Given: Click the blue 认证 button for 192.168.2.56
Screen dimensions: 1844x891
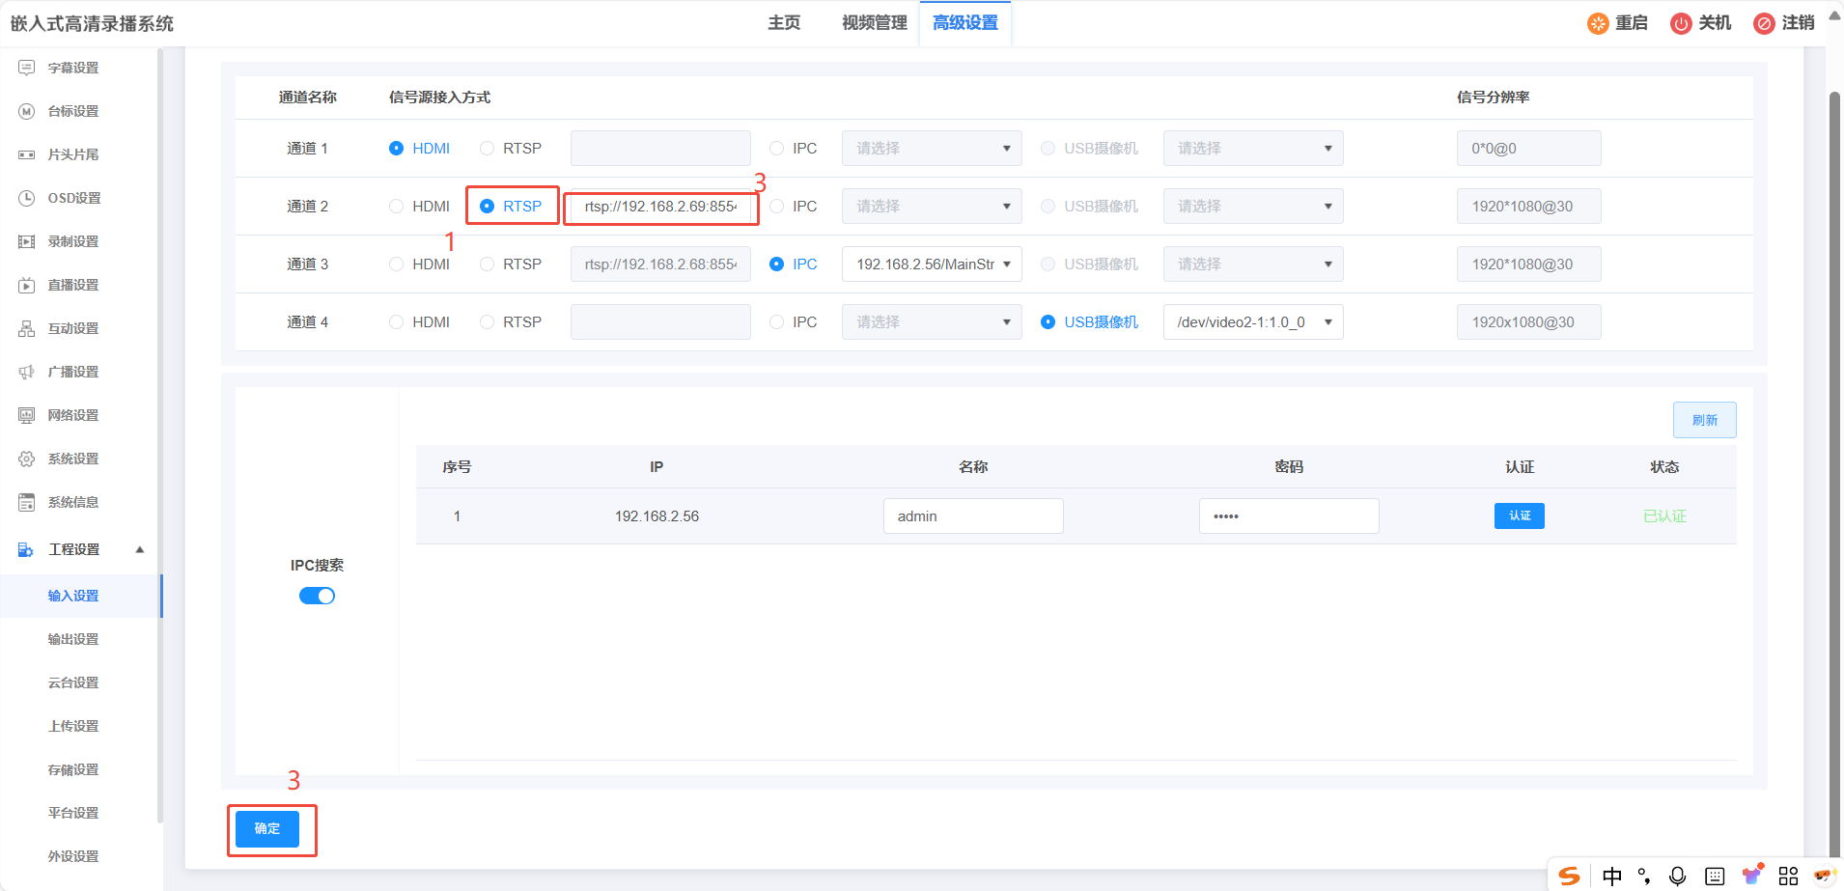Looking at the screenshot, I should (x=1520, y=515).
